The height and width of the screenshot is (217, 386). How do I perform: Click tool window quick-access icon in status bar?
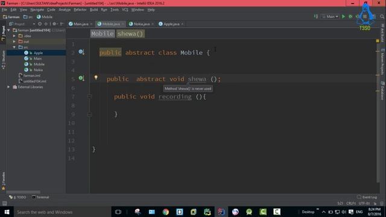pyautogui.click(x=4, y=204)
